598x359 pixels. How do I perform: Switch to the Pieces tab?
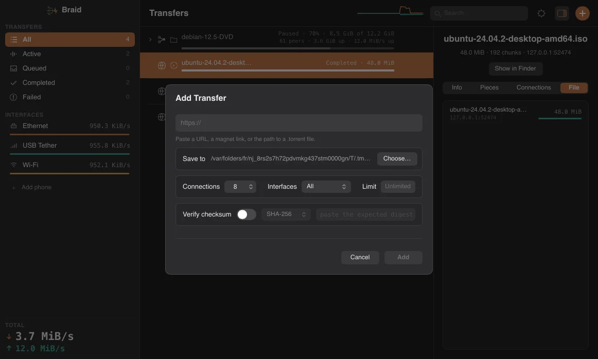pos(489,87)
